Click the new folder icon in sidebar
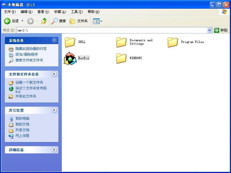Screen dimensions: 231x173 coord(11,83)
